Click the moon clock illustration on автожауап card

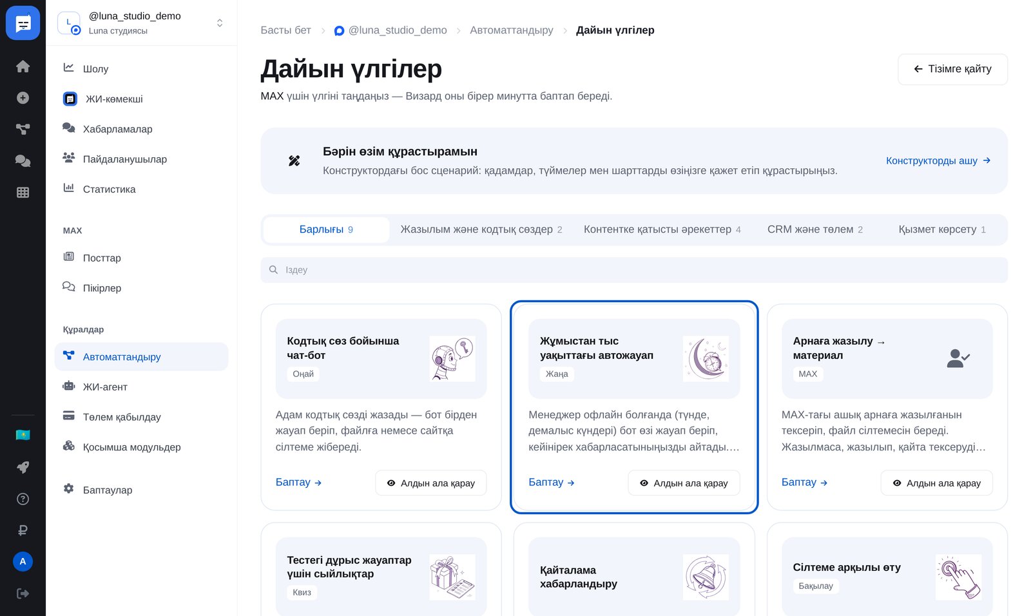click(706, 358)
